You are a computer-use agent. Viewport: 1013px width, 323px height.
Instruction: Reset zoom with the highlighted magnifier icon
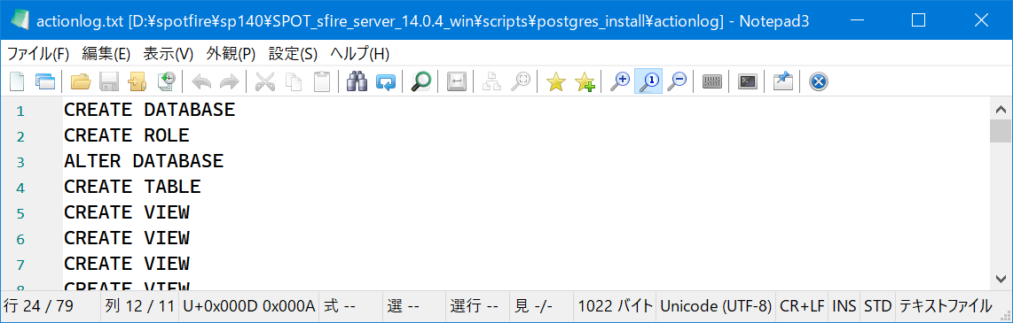tap(648, 82)
